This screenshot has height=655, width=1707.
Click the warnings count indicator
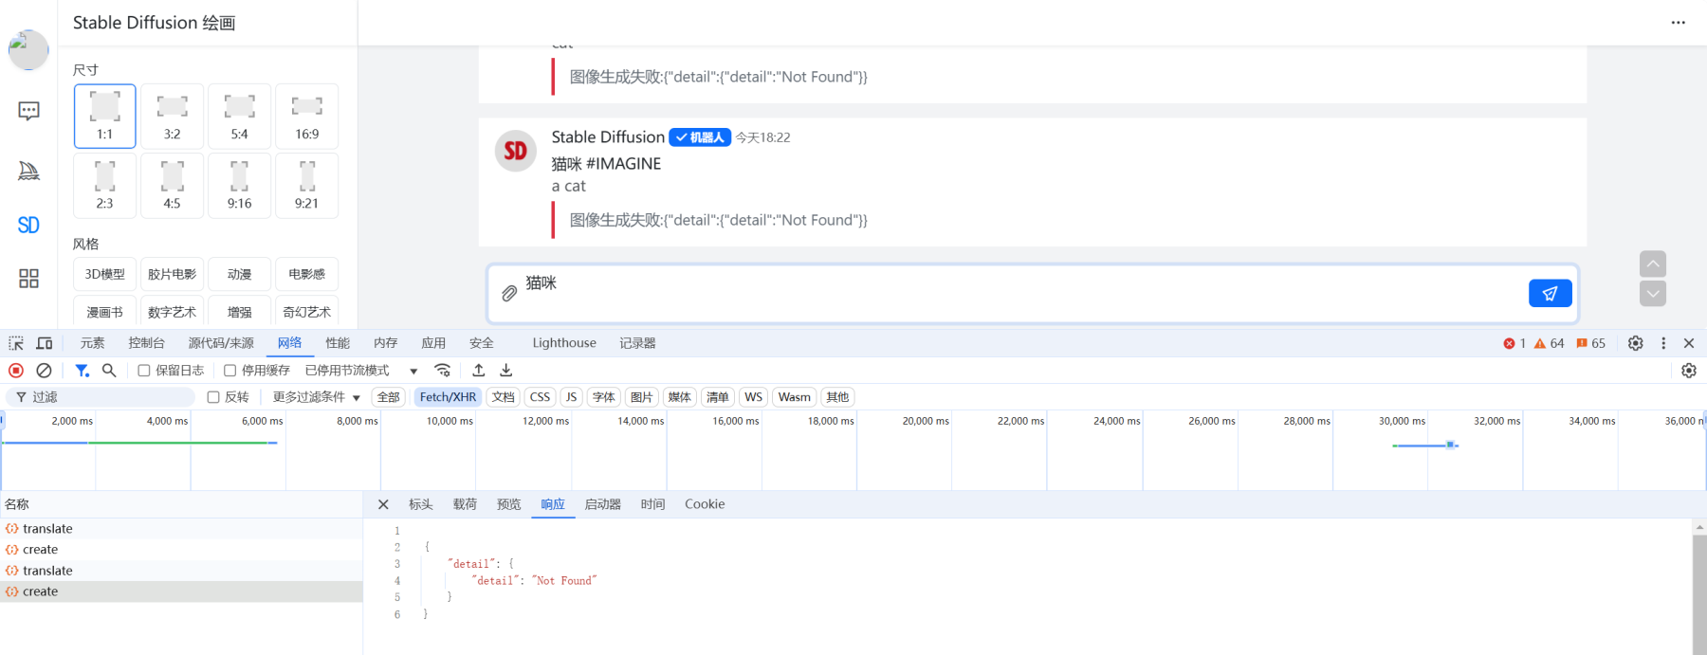point(1549,343)
